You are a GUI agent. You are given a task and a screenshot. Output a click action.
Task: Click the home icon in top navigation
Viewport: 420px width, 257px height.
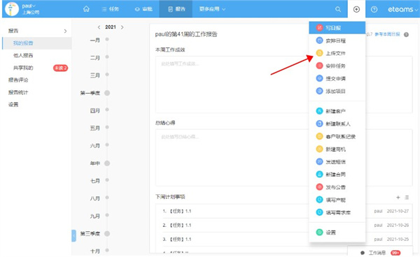point(86,9)
